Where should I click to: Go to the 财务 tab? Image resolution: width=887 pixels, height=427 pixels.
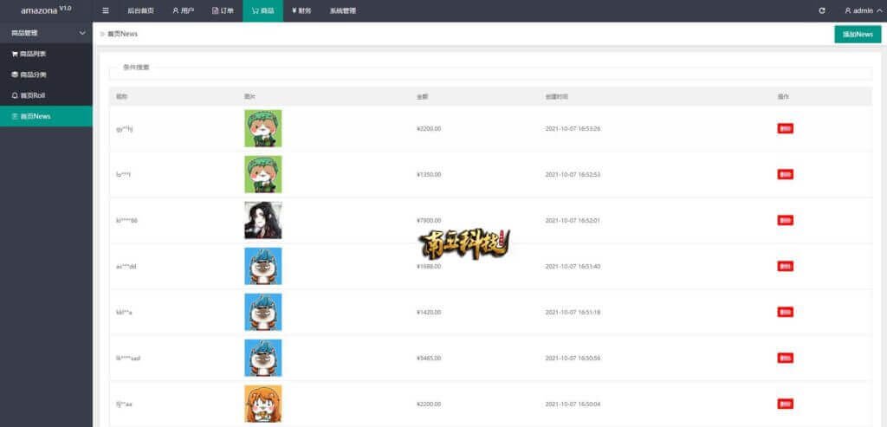tap(301, 10)
